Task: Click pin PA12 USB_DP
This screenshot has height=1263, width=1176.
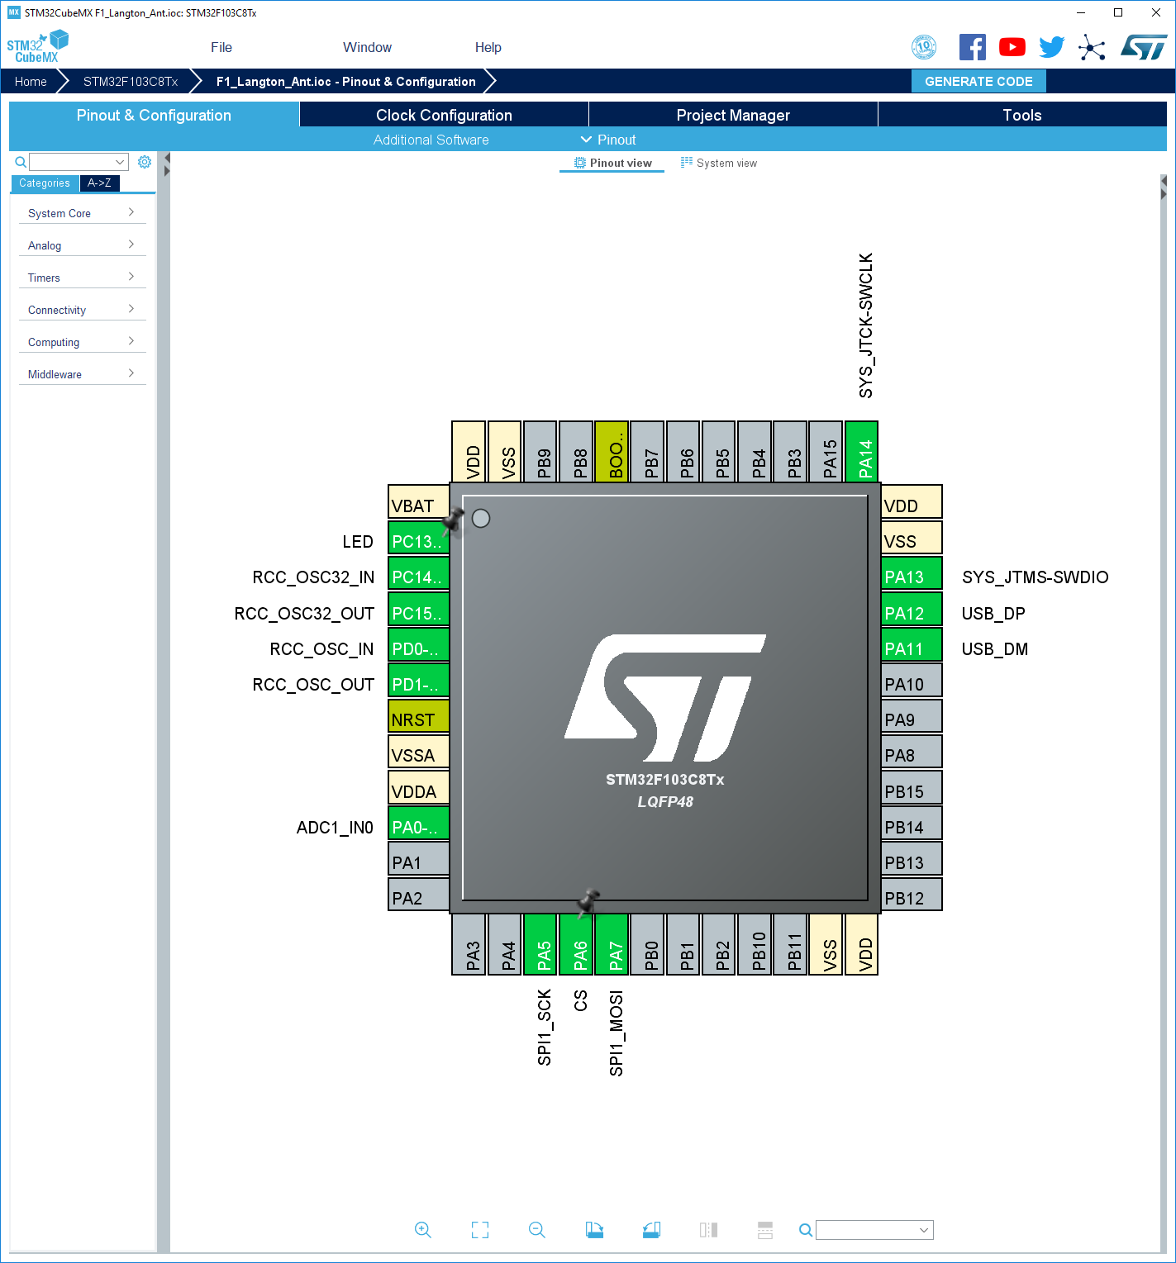Action: point(912,610)
